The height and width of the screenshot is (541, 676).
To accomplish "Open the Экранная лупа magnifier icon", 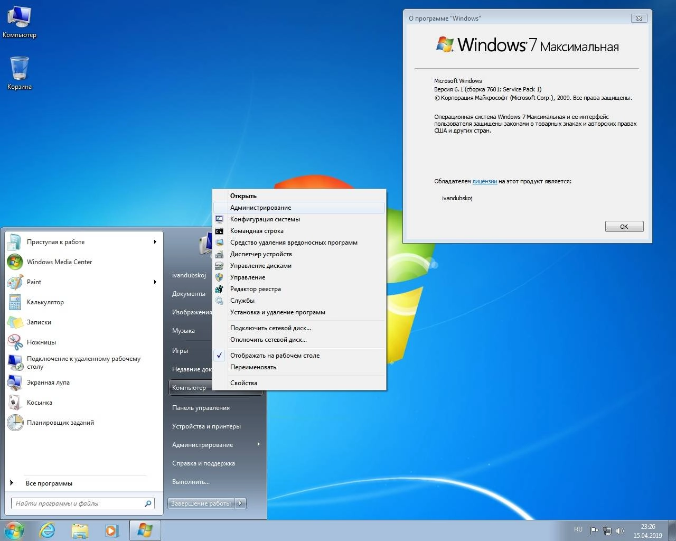I will pyautogui.click(x=15, y=383).
